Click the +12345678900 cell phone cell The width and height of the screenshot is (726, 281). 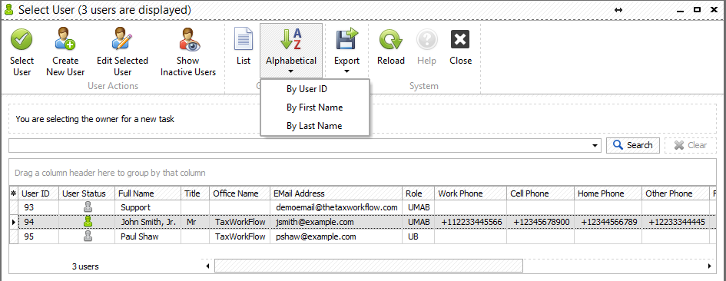[541, 222]
